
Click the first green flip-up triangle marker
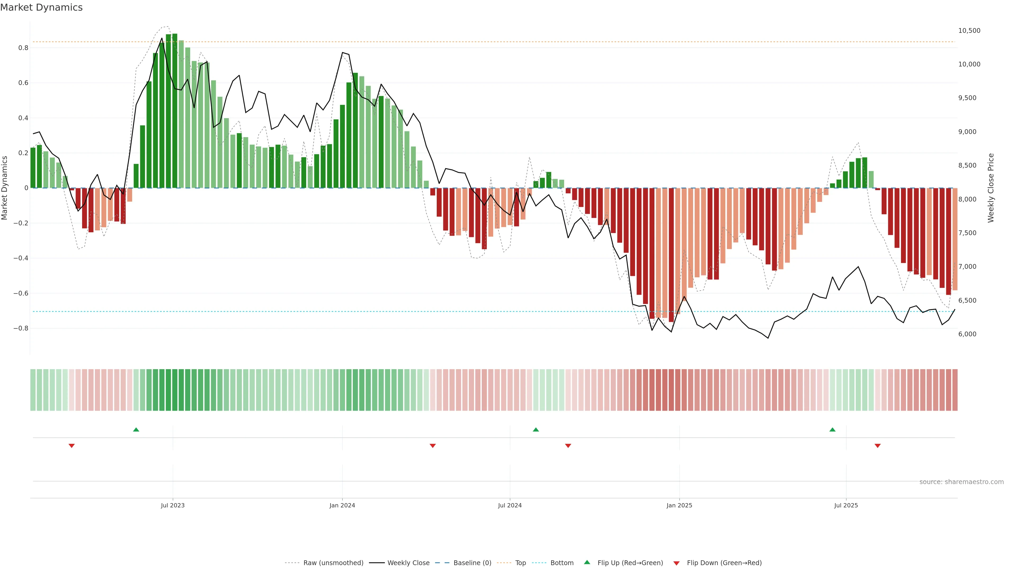pyautogui.click(x=136, y=430)
